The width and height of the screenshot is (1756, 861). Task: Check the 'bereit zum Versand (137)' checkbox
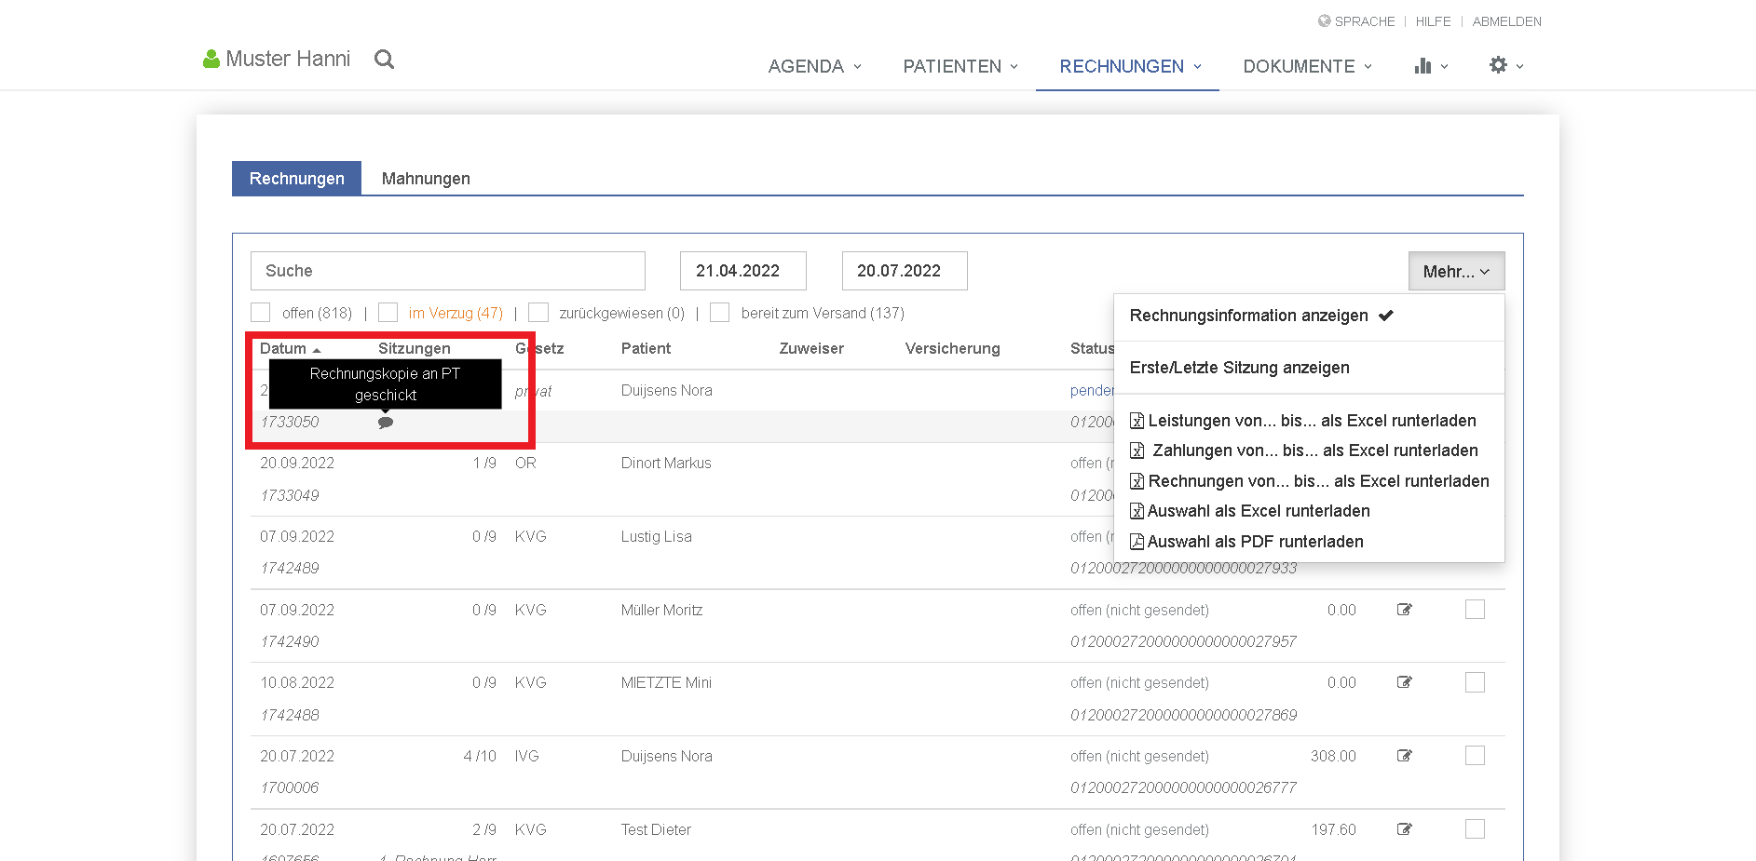(x=719, y=313)
